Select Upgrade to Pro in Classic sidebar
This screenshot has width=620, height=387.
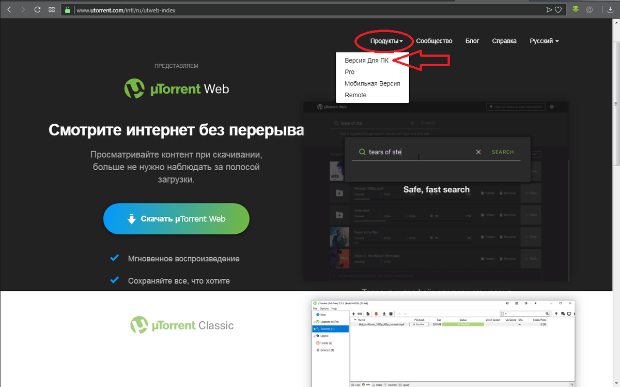click(330, 322)
